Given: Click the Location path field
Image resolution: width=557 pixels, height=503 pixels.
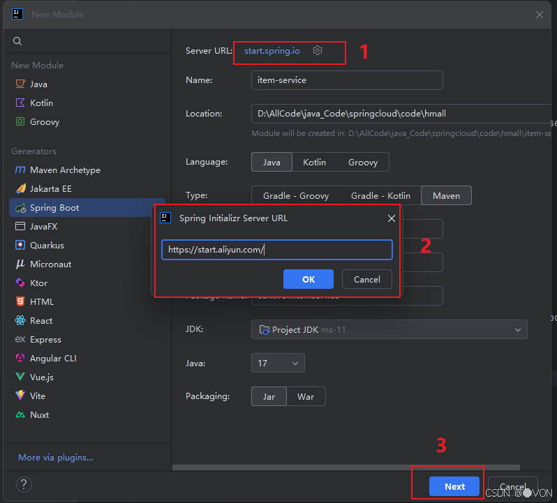Looking at the screenshot, I should 401,114.
